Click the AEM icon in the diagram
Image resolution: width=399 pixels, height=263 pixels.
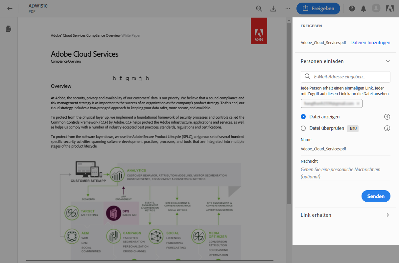pos(72,236)
